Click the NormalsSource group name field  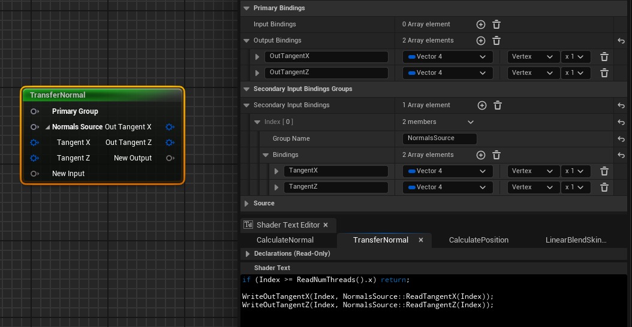(x=440, y=138)
